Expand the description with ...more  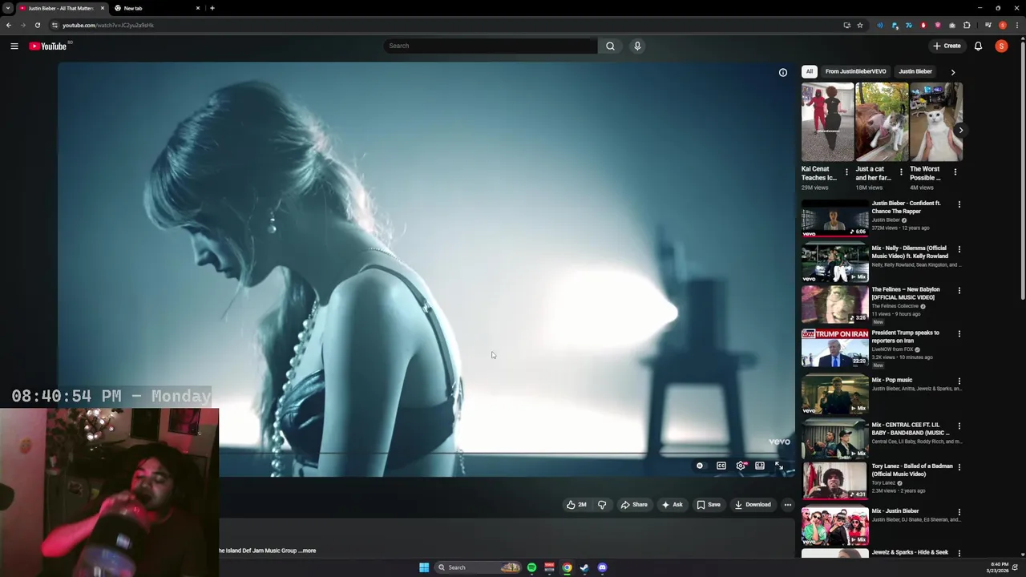point(308,551)
